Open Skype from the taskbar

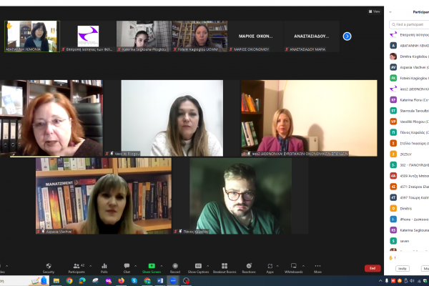[134, 280]
